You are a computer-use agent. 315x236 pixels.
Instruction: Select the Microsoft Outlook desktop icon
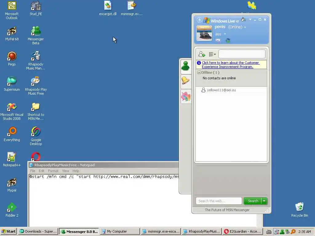pyautogui.click(x=12, y=10)
